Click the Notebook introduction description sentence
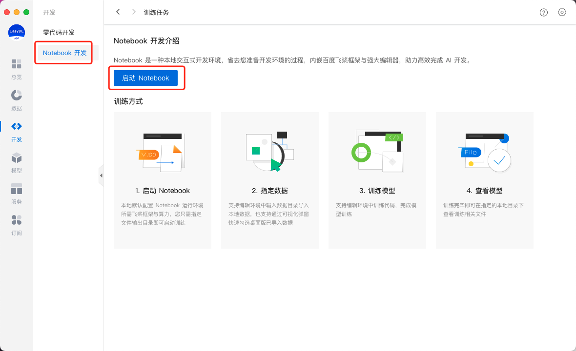The image size is (576, 351). pyautogui.click(x=292, y=60)
